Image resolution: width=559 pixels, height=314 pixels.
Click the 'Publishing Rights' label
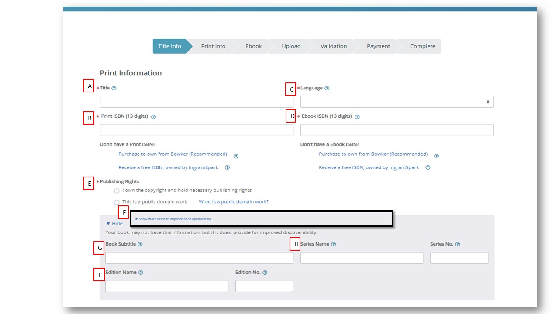coord(120,181)
